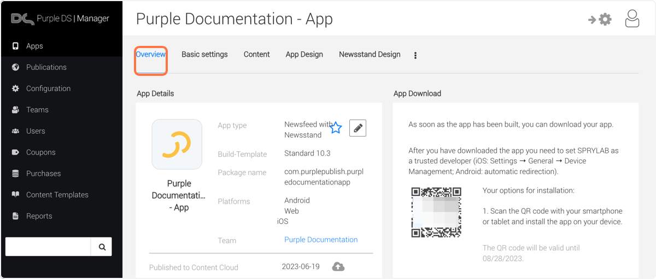
Task: Click the Teams people icon
Action: click(15, 110)
